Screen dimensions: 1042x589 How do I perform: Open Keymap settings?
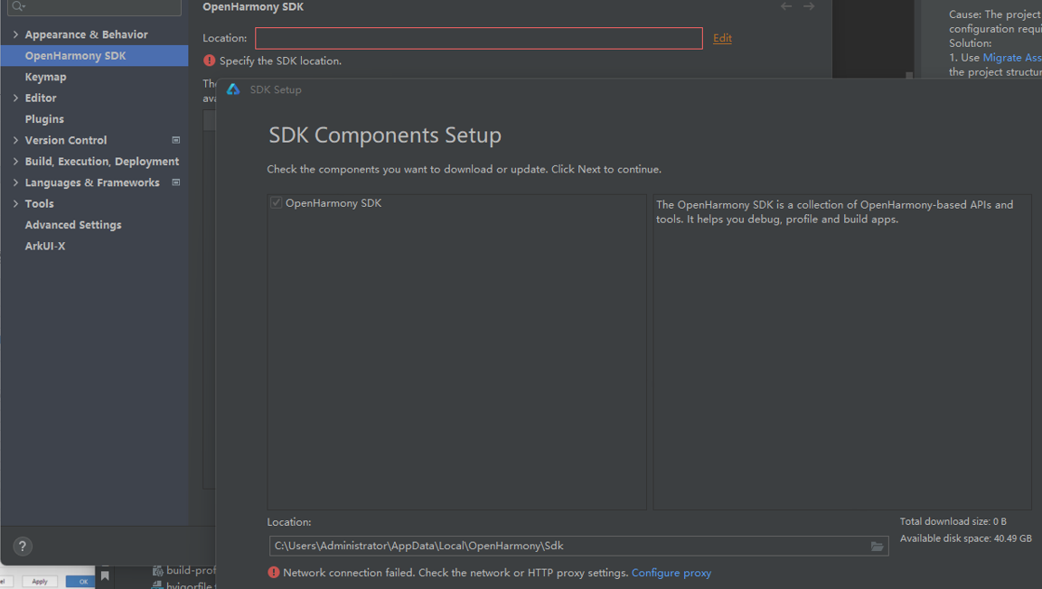point(45,77)
